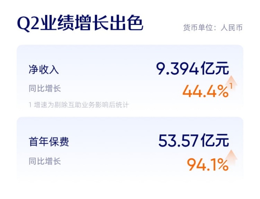Select the number 9.394 in net revenue
Screen dimensions: 260x199
177,69
